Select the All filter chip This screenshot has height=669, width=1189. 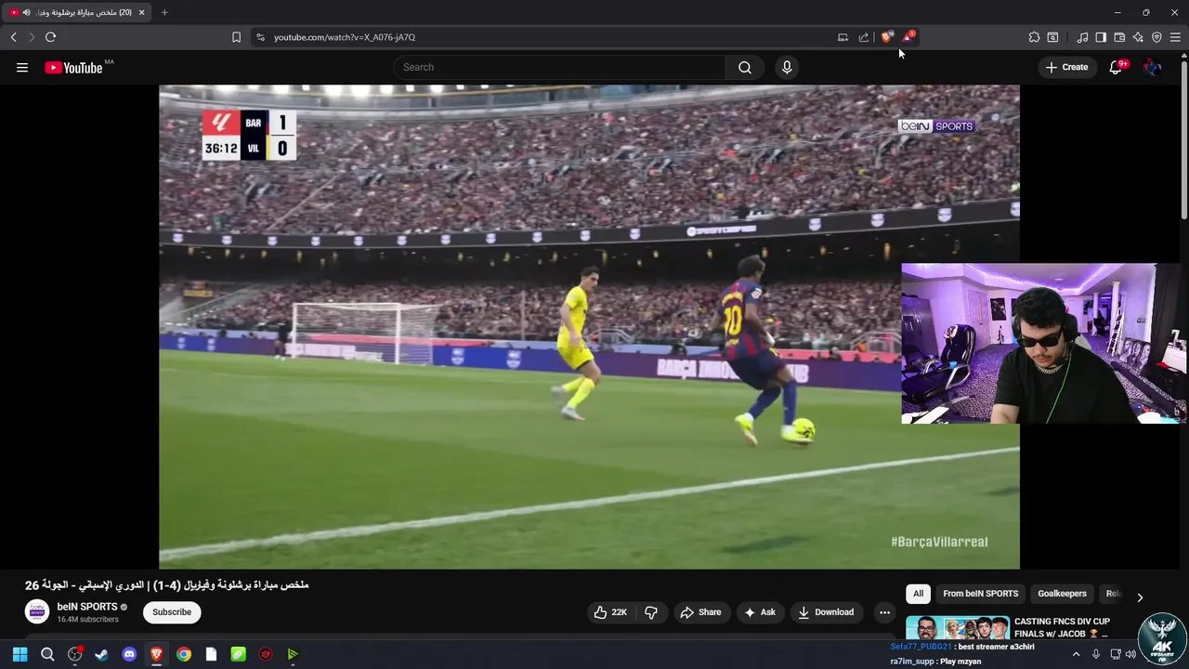coord(918,594)
